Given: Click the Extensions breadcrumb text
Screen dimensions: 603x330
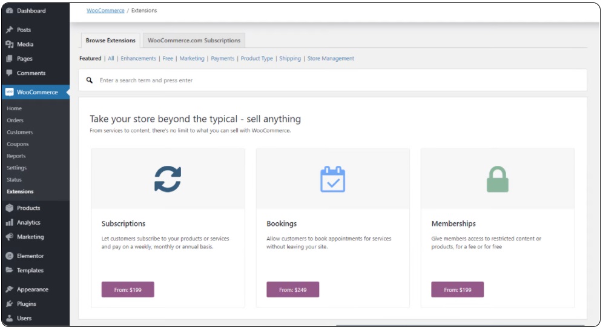Looking at the screenshot, I should click(x=144, y=10).
